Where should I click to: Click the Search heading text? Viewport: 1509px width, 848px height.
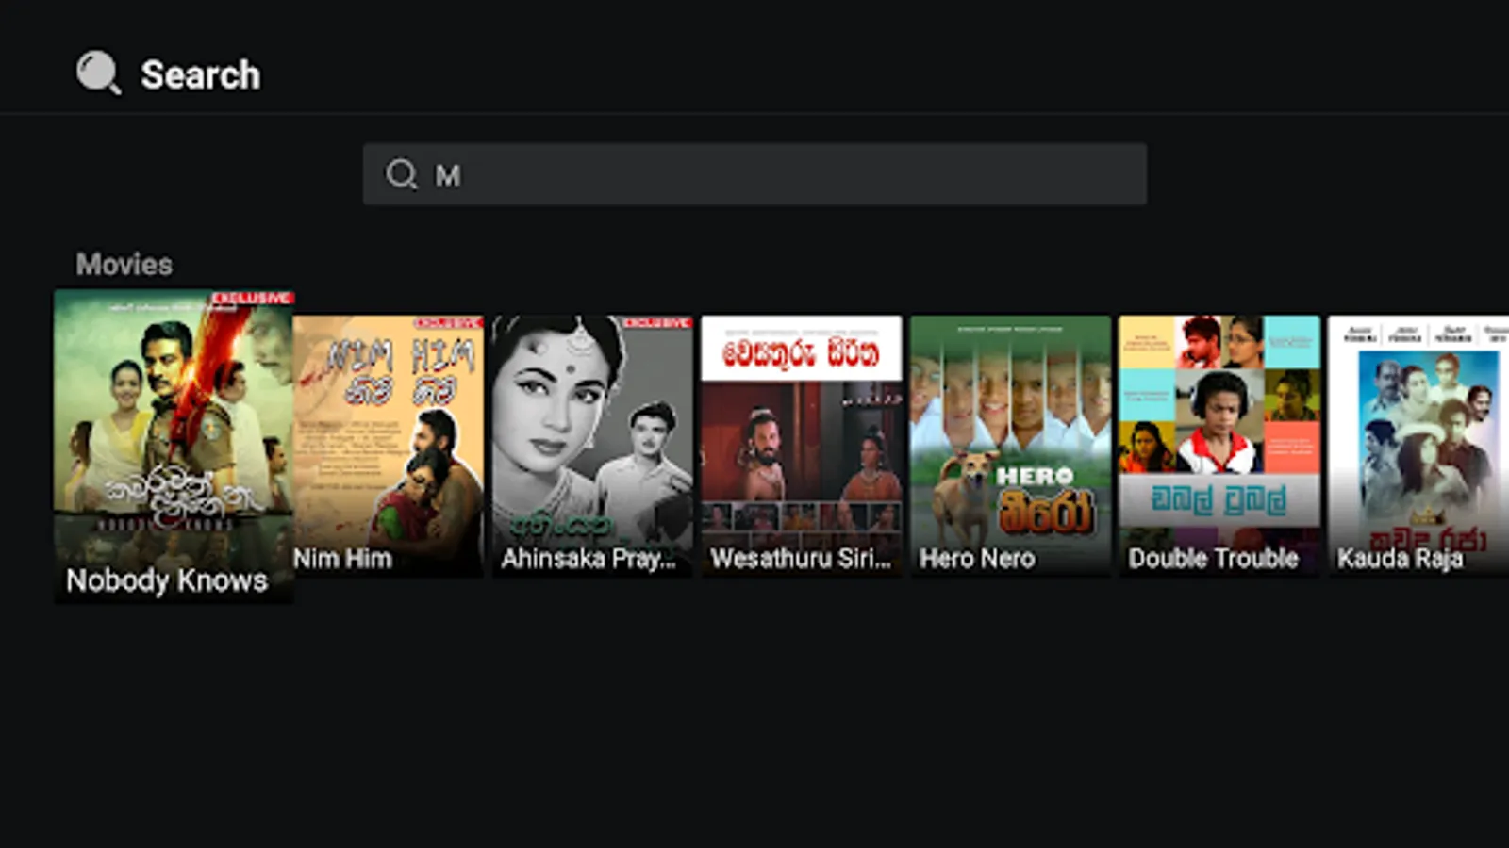pyautogui.click(x=200, y=74)
